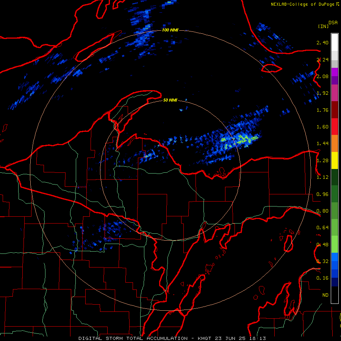Click the 1.28 legend value
Image resolution: width=341 pixels, height=341 pixels.
[x=322, y=161]
